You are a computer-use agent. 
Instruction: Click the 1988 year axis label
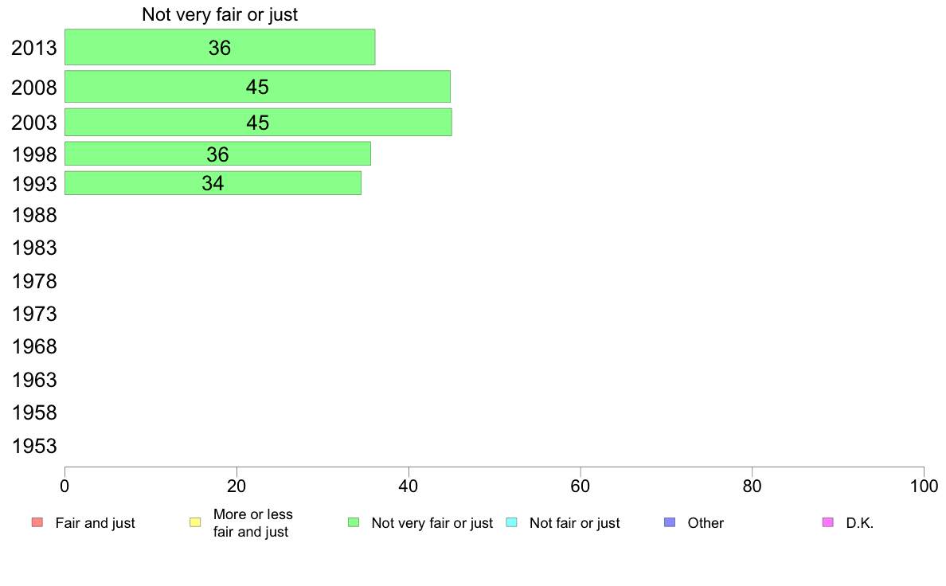(34, 216)
